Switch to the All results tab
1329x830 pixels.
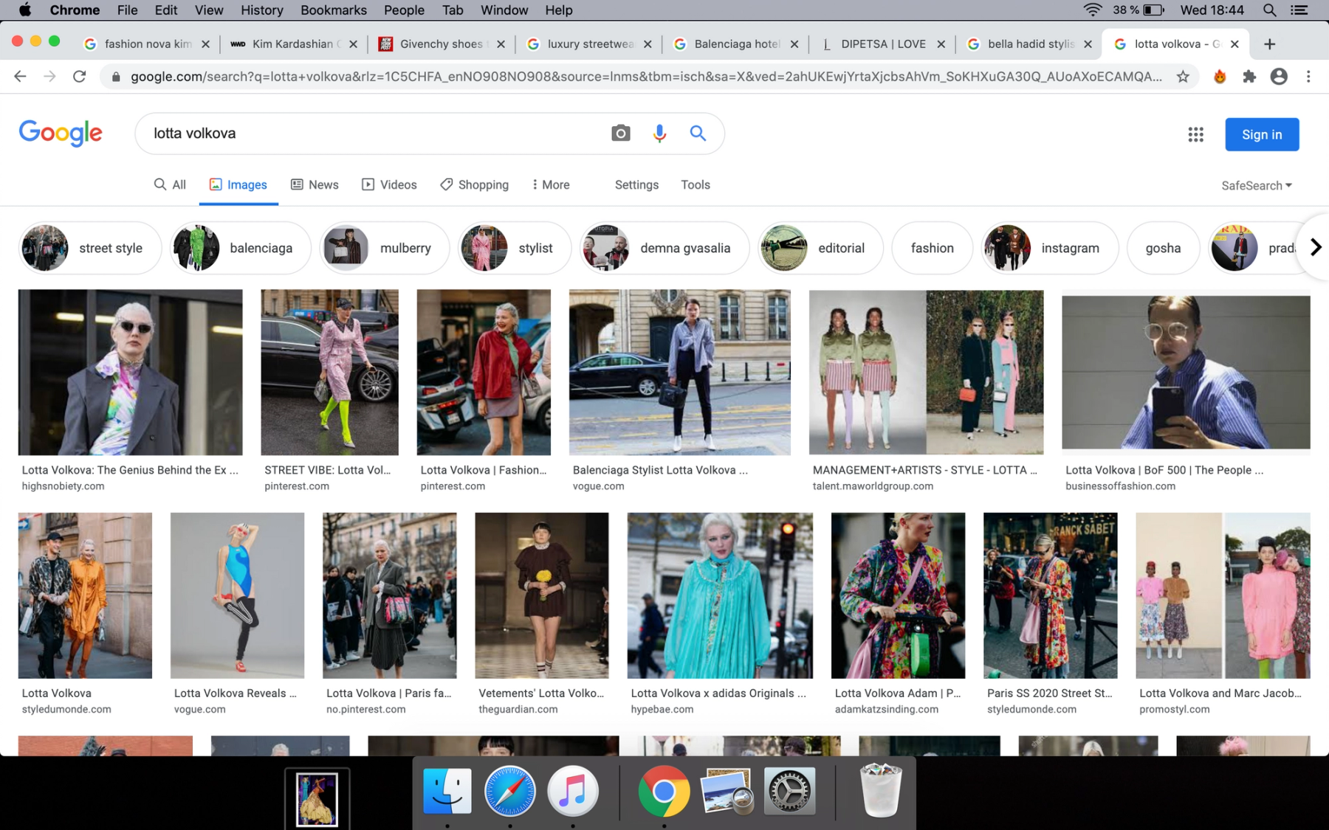coord(170,184)
